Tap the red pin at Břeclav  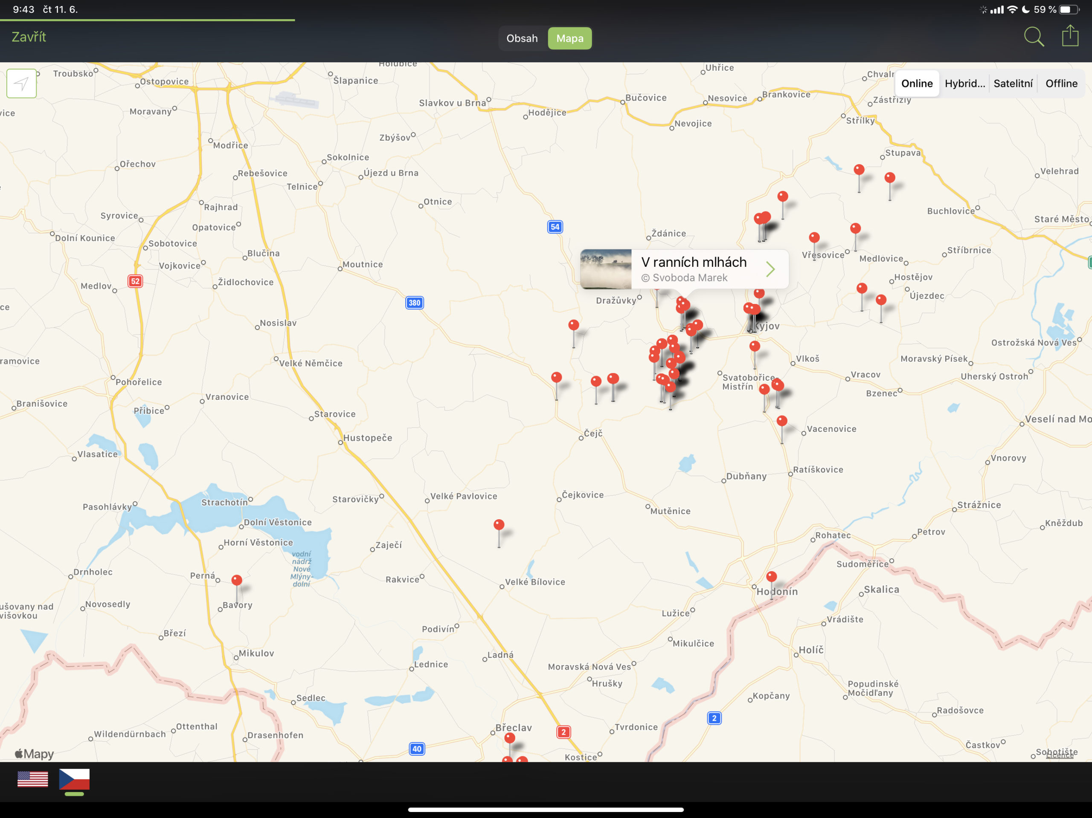[510, 739]
